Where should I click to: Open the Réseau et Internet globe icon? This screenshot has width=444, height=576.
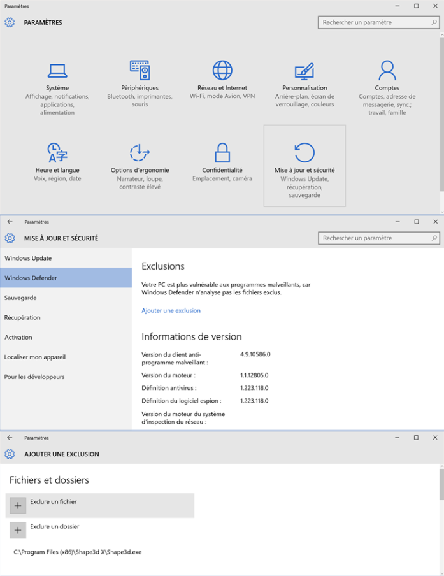click(222, 70)
